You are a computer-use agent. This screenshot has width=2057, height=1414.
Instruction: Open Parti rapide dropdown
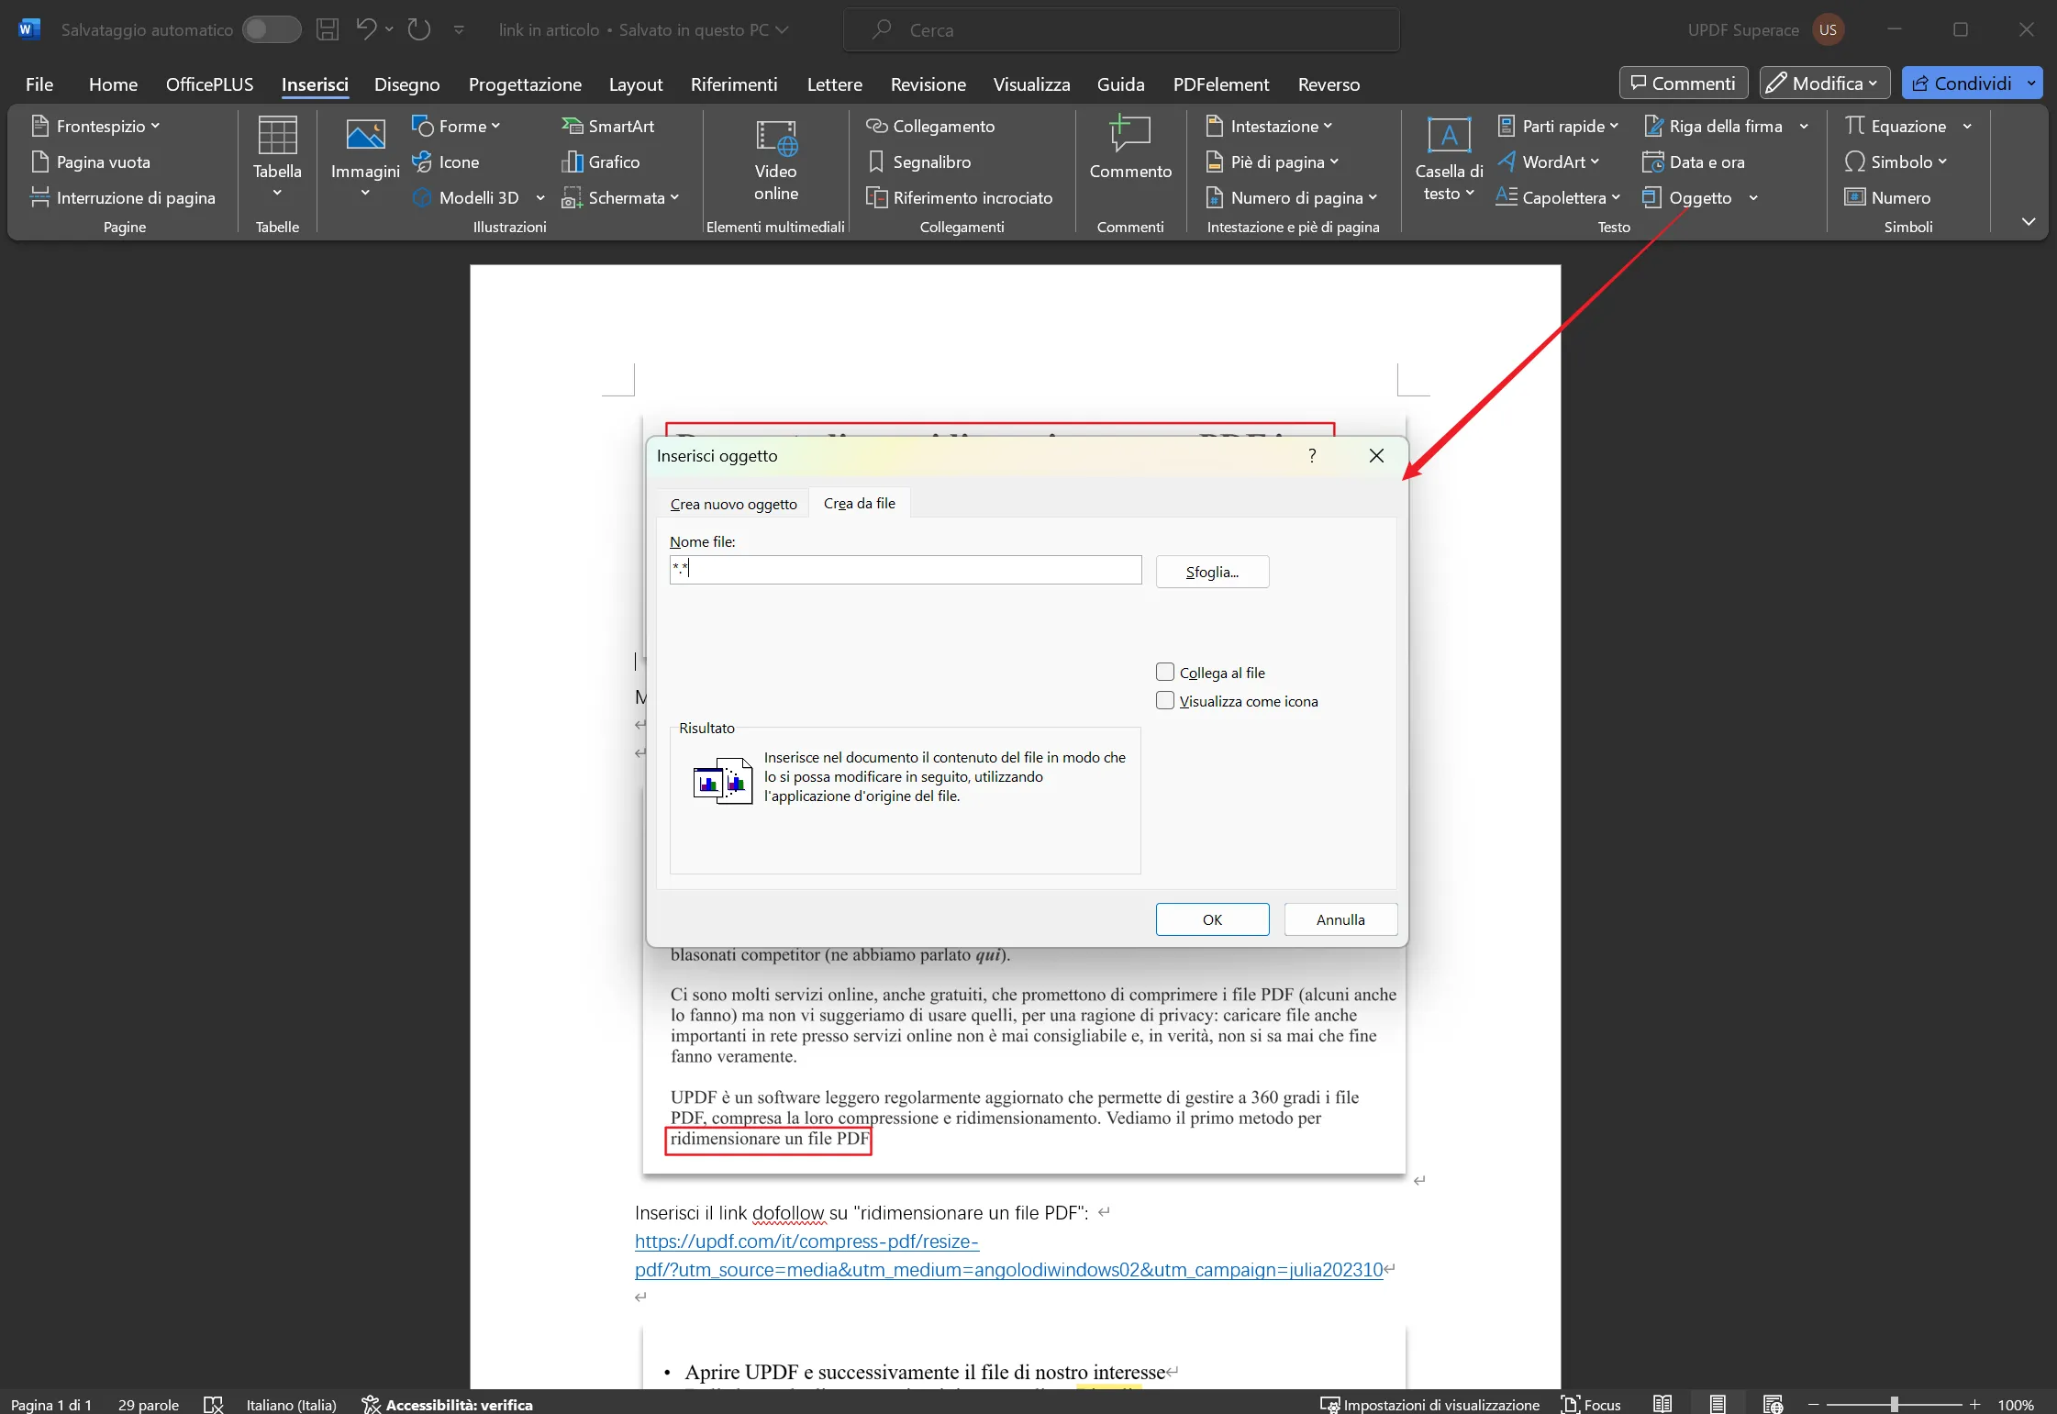[x=1614, y=126]
